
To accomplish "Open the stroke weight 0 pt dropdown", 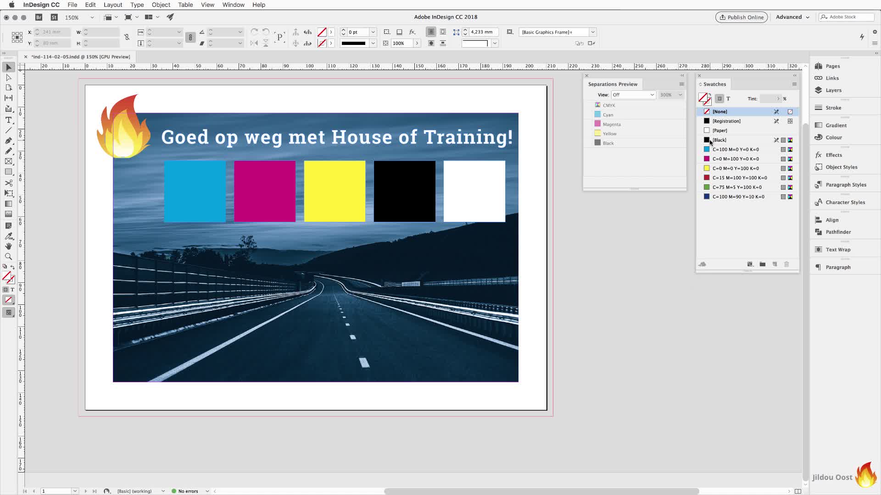I will click(373, 32).
